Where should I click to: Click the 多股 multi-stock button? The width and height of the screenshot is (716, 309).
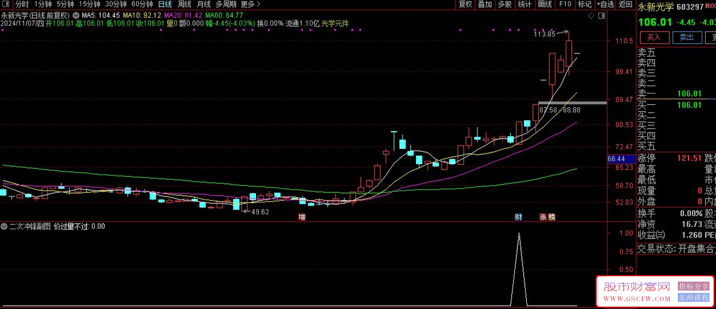505,4
